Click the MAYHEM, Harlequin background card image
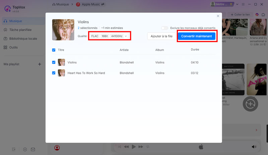Viewport: 268px width, 155px height. tap(235, 27)
